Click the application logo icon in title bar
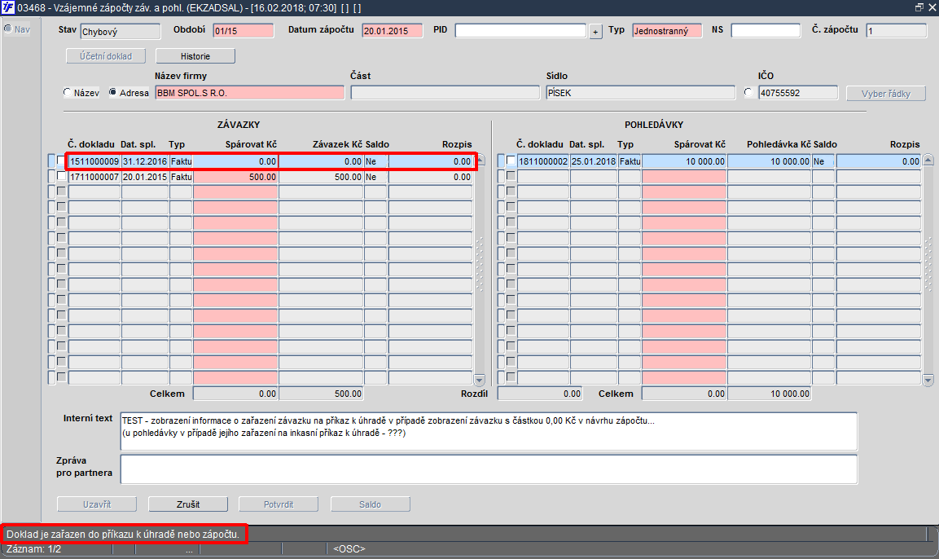This screenshot has height=559, width=939. pyautogui.click(x=8, y=8)
